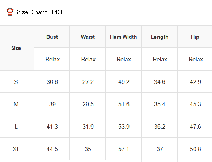Click hip value 50.8 for size XL
The width and height of the screenshot is (212, 162).
(195, 149)
